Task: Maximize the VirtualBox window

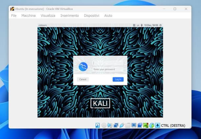Action: click(x=175, y=9)
